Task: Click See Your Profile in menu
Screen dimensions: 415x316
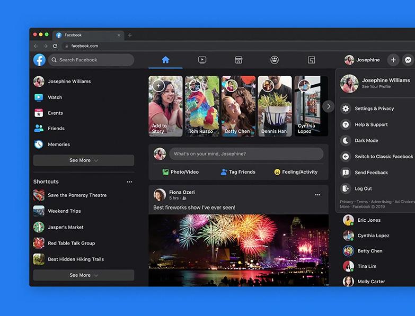Action: (x=376, y=87)
